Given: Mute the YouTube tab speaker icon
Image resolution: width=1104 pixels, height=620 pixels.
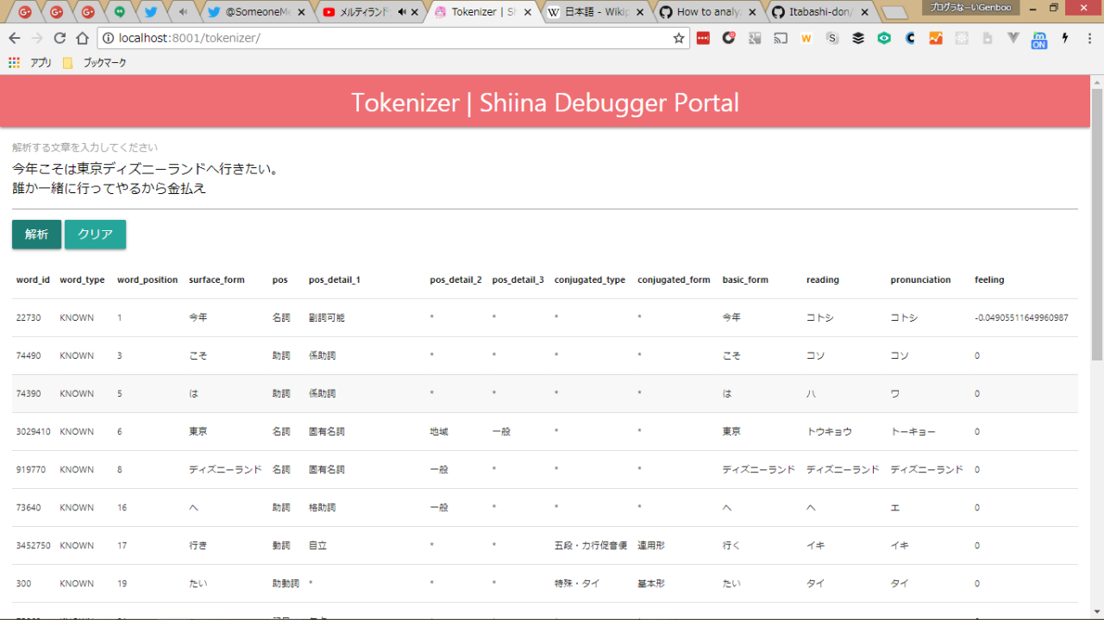Looking at the screenshot, I should point(402,12).
